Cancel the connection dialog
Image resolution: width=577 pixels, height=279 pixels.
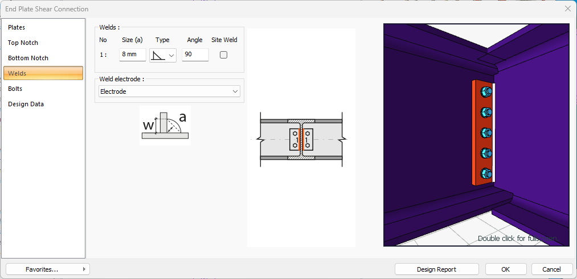click(x=551, y=269)
